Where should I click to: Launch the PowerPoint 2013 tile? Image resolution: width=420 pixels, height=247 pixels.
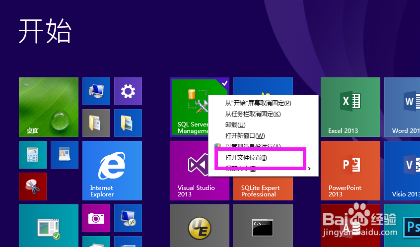click(350, 171)
